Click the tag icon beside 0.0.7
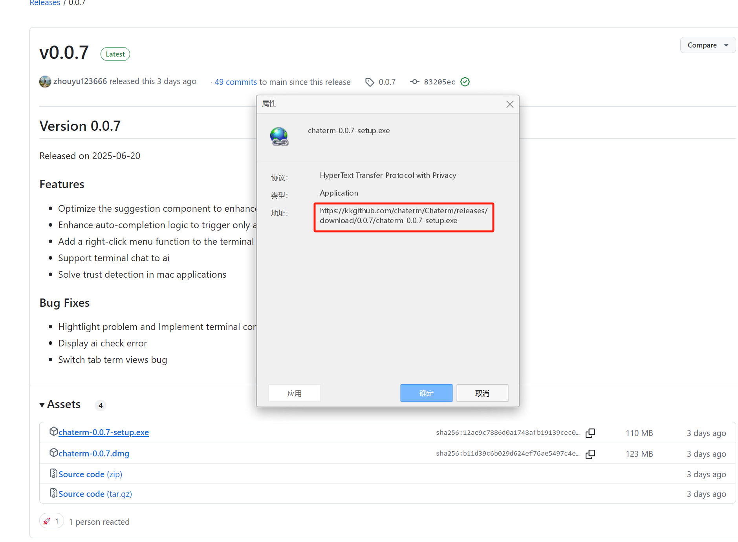The width and height of the screenshot is (738, 542). (x=370, y=82)
